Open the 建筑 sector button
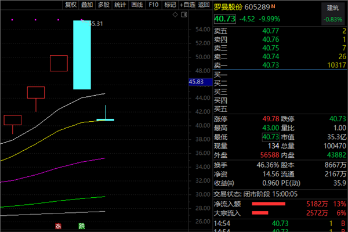This screenshot has height=232, width=348. click(x=332, y=8)
